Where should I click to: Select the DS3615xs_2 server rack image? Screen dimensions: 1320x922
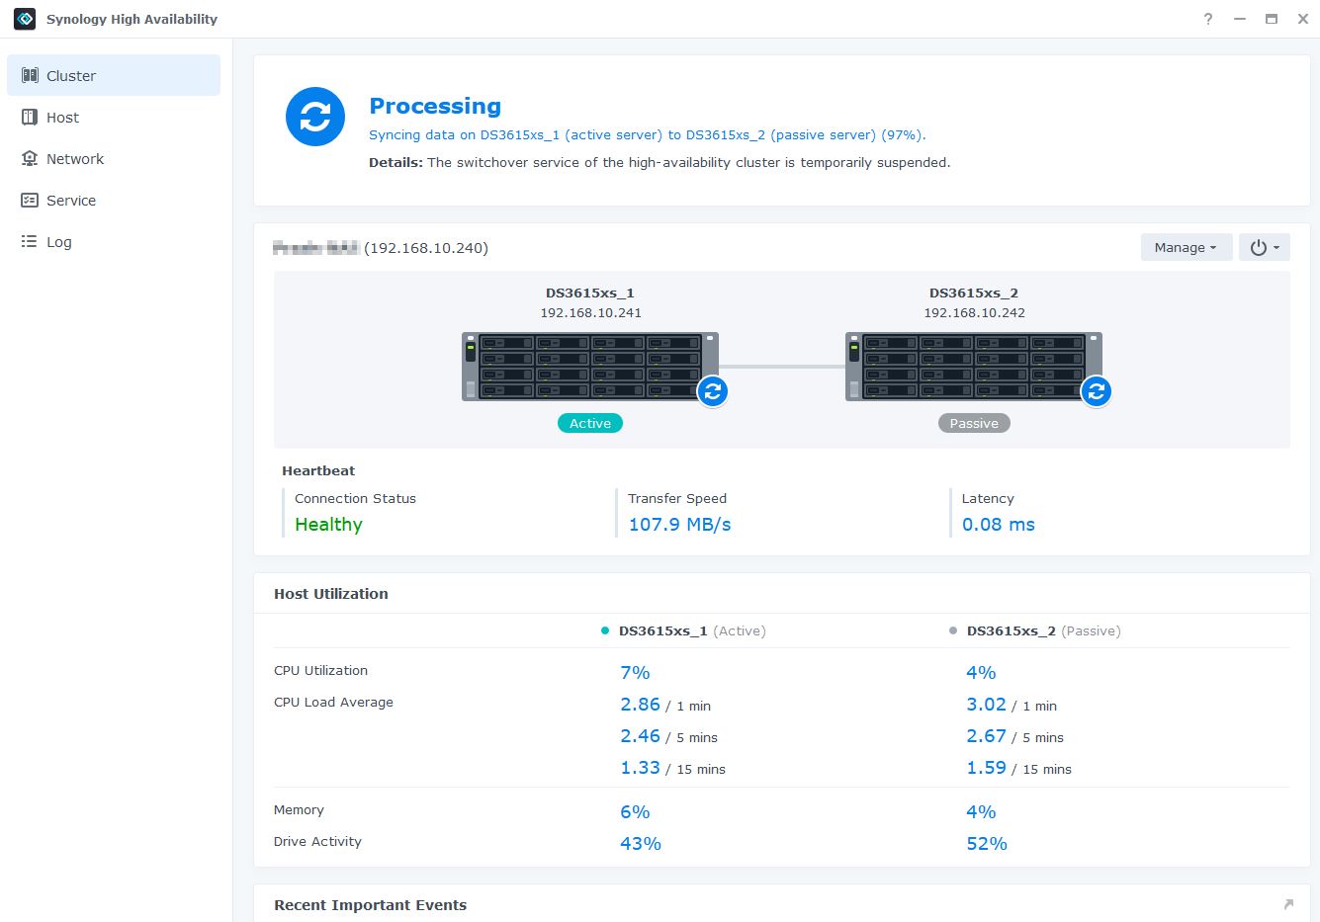point(974,366)
